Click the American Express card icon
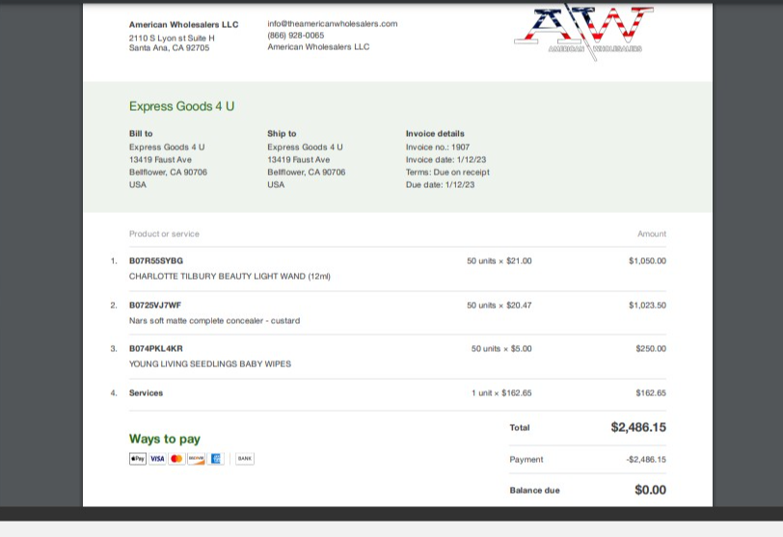 tap(216, 459)
